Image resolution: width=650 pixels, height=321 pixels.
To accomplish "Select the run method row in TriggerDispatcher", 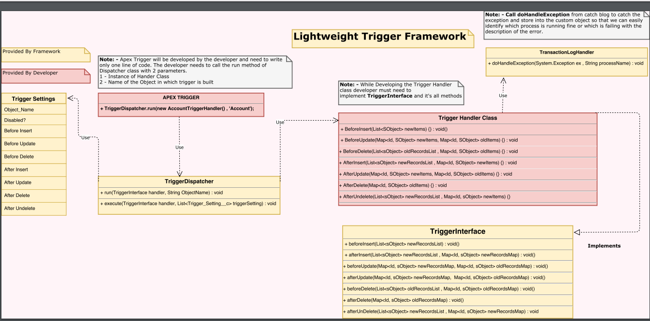I will [188, 192].
